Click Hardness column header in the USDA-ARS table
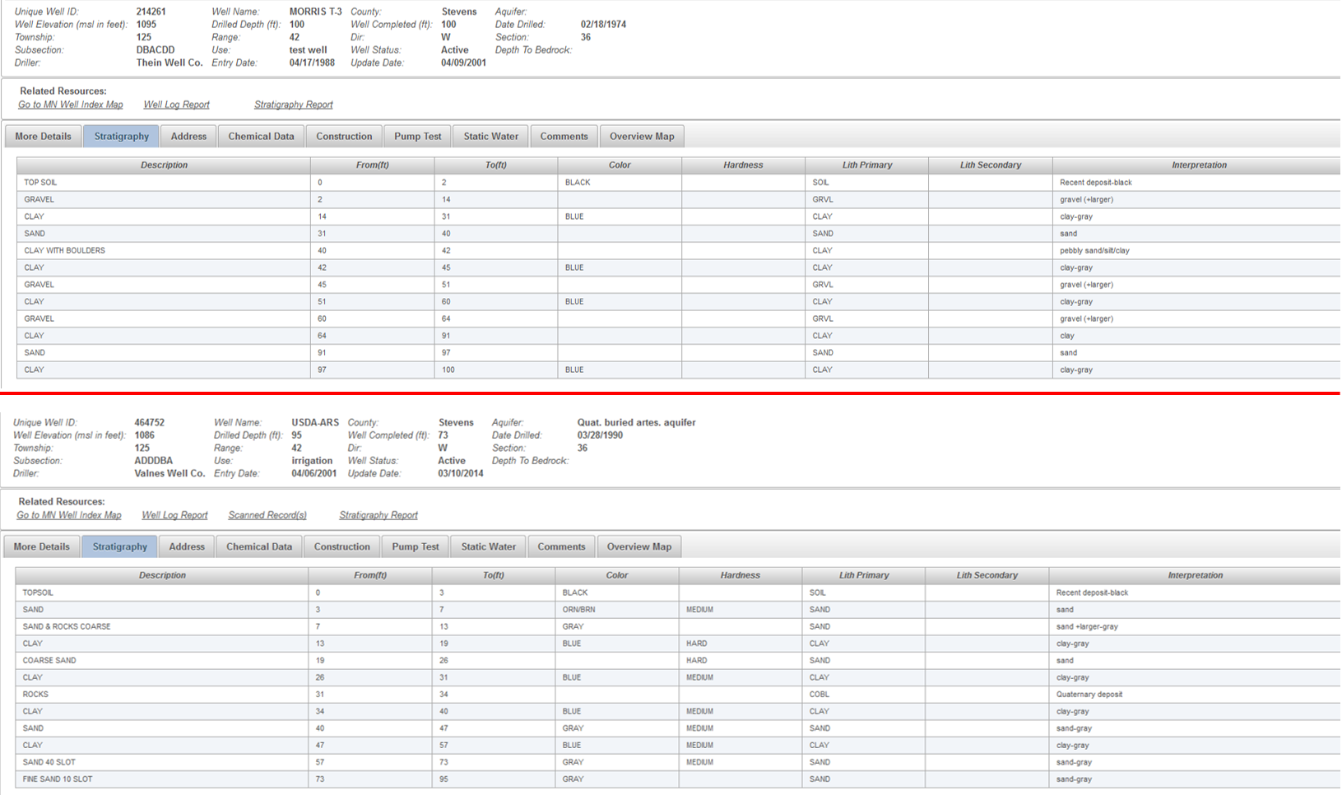 tap(740, 575)
